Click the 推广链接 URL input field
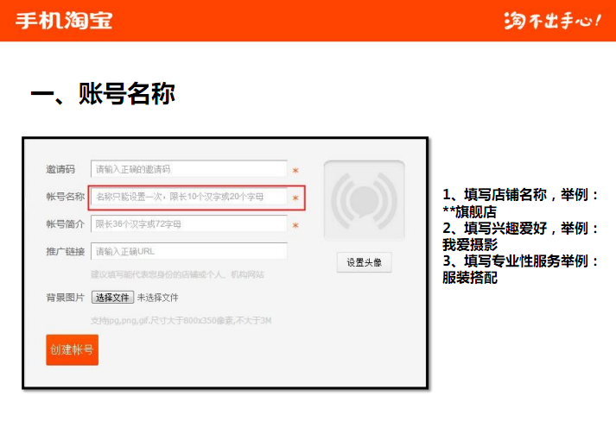This screenshot has width=616, height=446. coord(189,251)
